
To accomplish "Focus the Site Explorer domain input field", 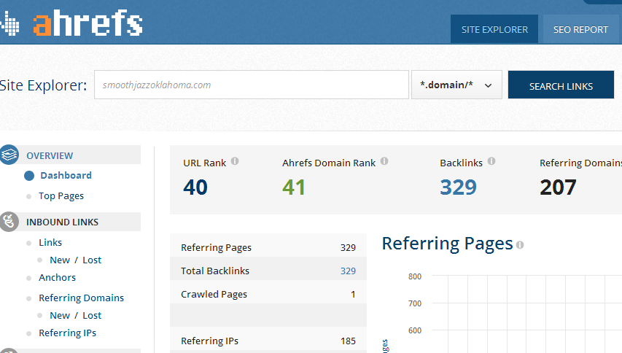I will coord(252,85).
